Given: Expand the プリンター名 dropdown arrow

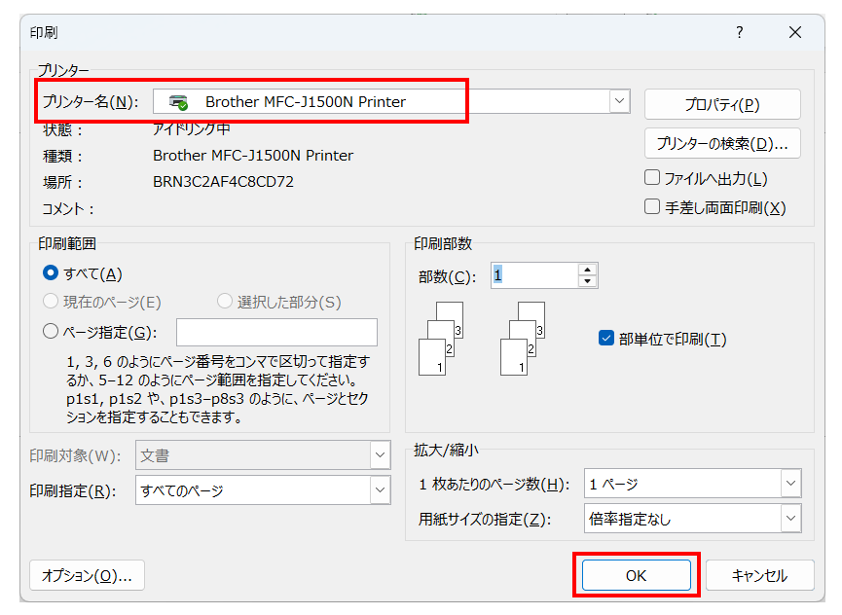Looking at the screenshot, I should coord(620,101).
